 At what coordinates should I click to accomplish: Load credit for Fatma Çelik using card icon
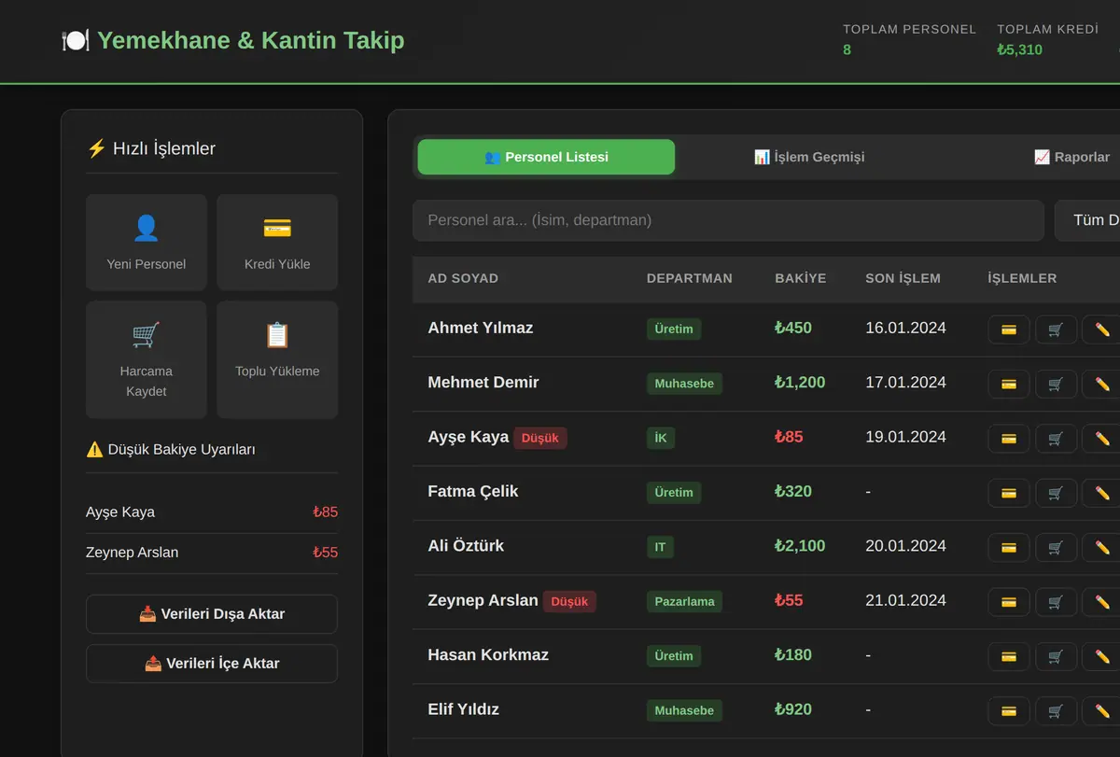click(x=1009, y=493)
